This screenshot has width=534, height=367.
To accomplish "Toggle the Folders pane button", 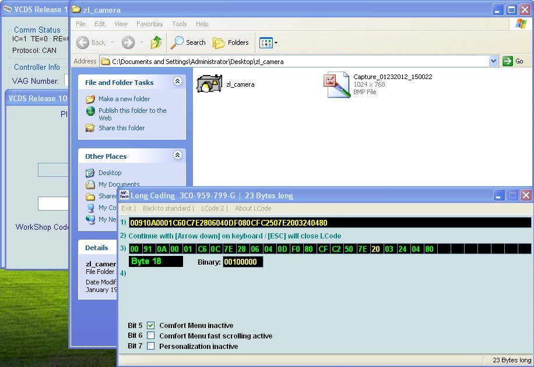I will [x=230, y=42].
